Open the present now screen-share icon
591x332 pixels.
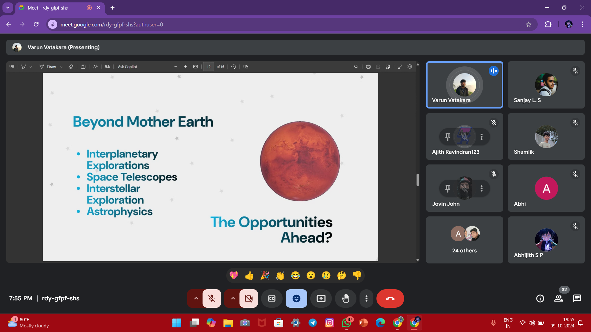point(321,298)
